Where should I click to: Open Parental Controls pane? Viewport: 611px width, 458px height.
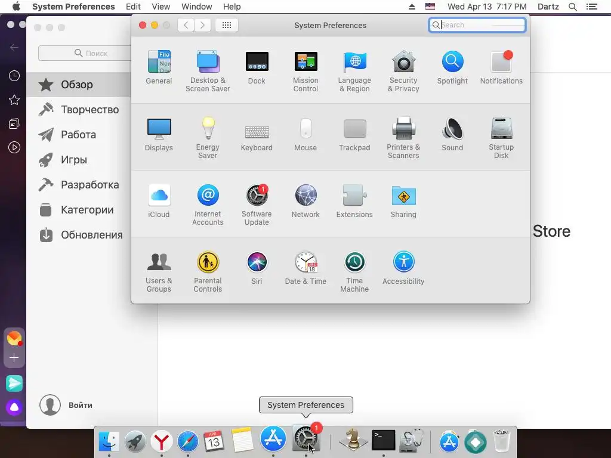(x=208, y=272)
